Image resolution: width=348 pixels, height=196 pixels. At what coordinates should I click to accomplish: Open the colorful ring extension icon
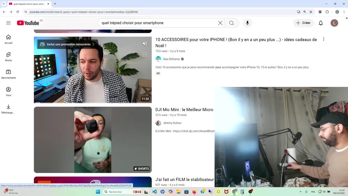coord(320,12)
